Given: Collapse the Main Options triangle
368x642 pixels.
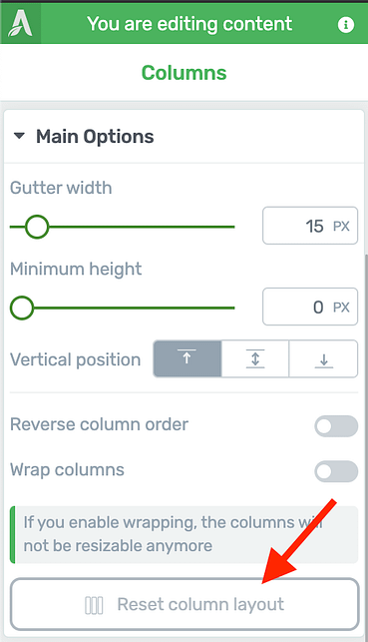Looking at the screenshot, I should click(19, 136).
